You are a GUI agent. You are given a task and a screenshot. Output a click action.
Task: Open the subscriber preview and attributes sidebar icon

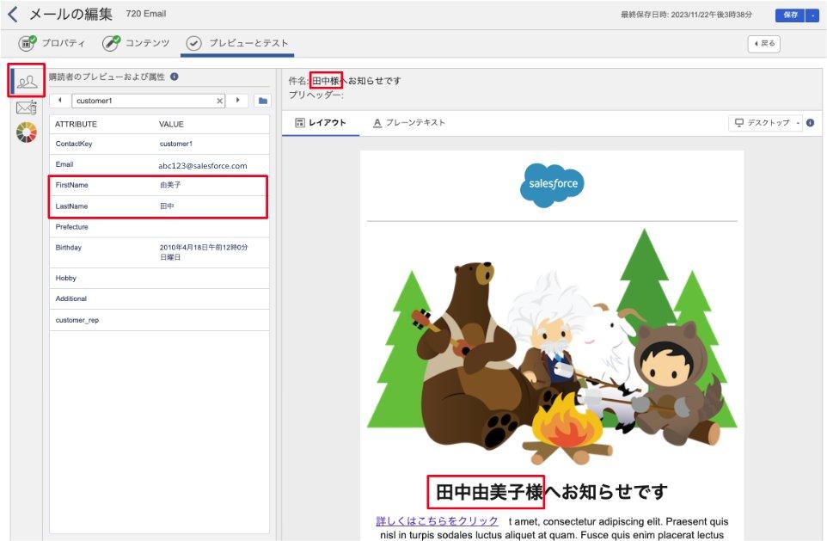pos(27,82)
